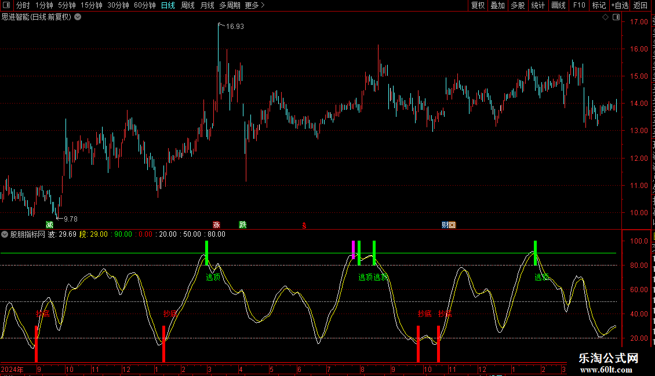655x376 pixels.
Task: Select the 日线 daily chart tab
Action: tap(168, 5)
